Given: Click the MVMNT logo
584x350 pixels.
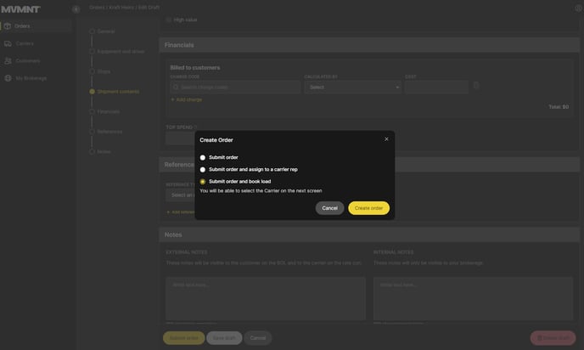Looking at the screenshot, I should (21, 8).
